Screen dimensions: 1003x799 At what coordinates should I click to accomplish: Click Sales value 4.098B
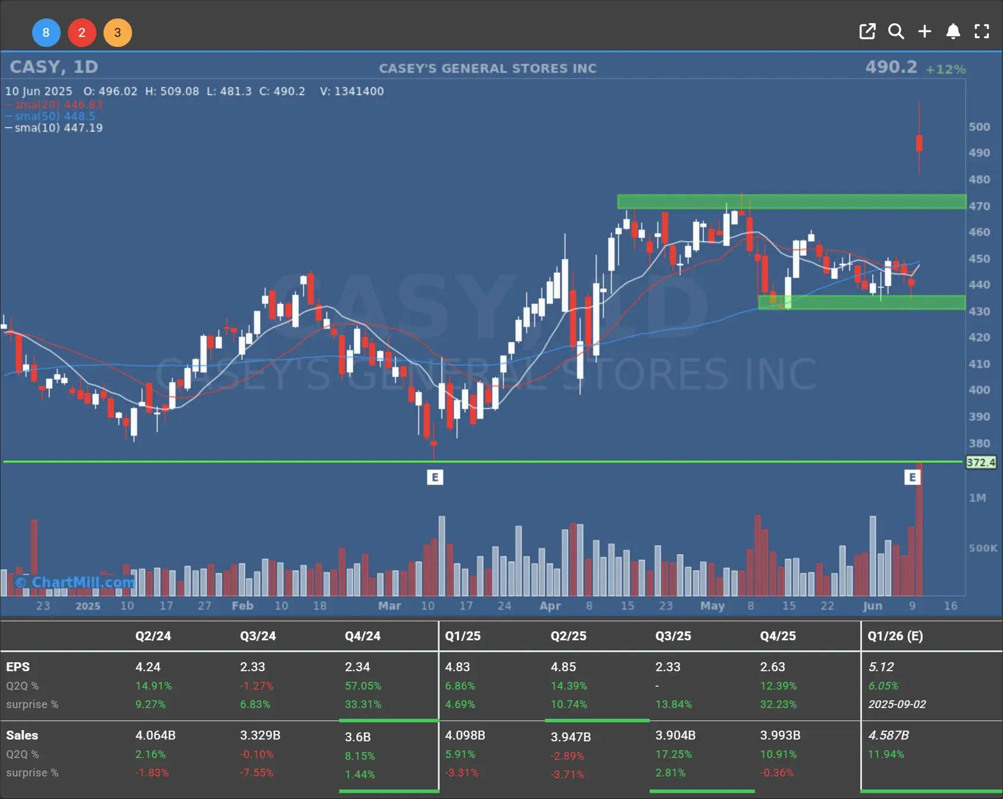point(465,735)
